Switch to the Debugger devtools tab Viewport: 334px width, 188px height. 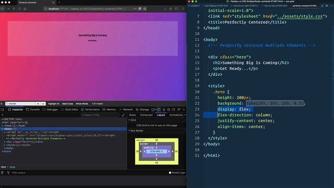(x=50, y=110)
